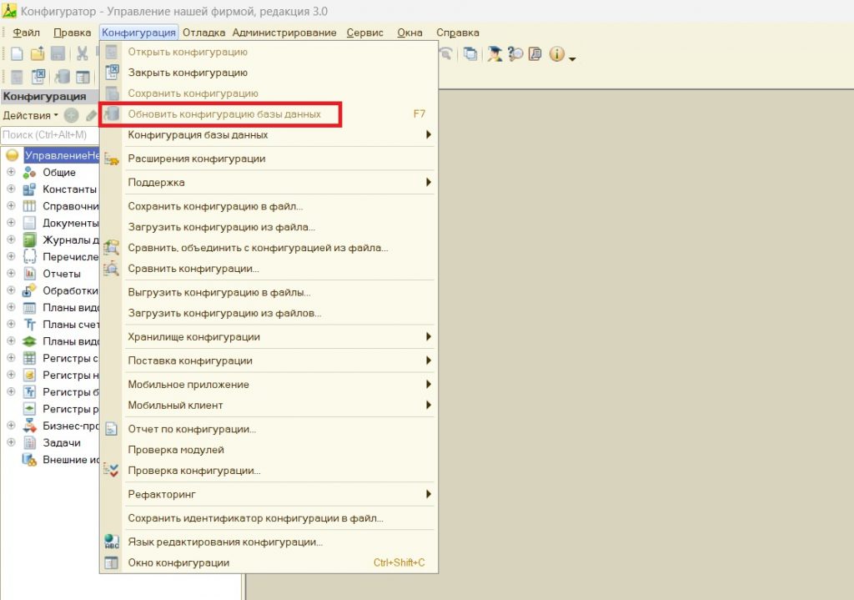
Task: Click the Open file folder icon
Action: coord(37,54)
